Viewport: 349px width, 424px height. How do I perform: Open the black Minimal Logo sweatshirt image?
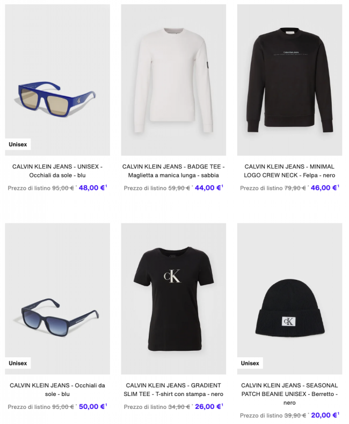pos(289,80)
